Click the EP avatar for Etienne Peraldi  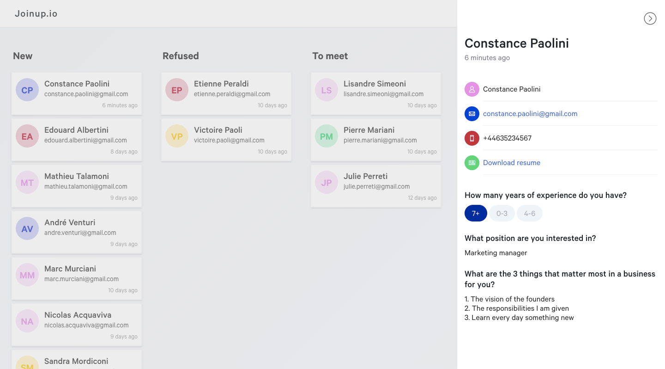click(x=177, y=90)
